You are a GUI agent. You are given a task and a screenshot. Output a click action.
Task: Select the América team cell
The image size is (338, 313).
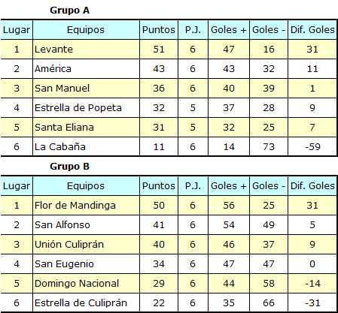click(86, 69)
